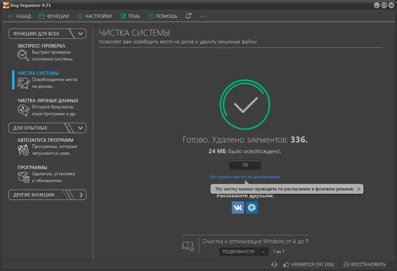Open Настроить чистку по расписанию link

(x=245, y=177)
